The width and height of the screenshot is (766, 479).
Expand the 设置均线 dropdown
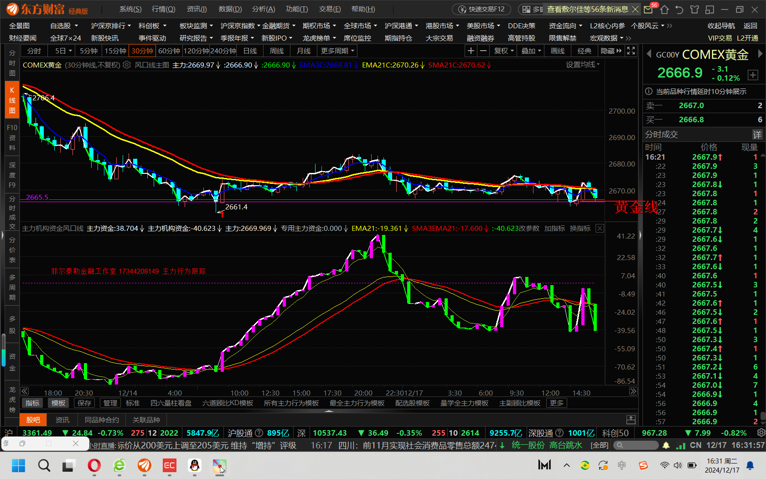click(583, 65)
